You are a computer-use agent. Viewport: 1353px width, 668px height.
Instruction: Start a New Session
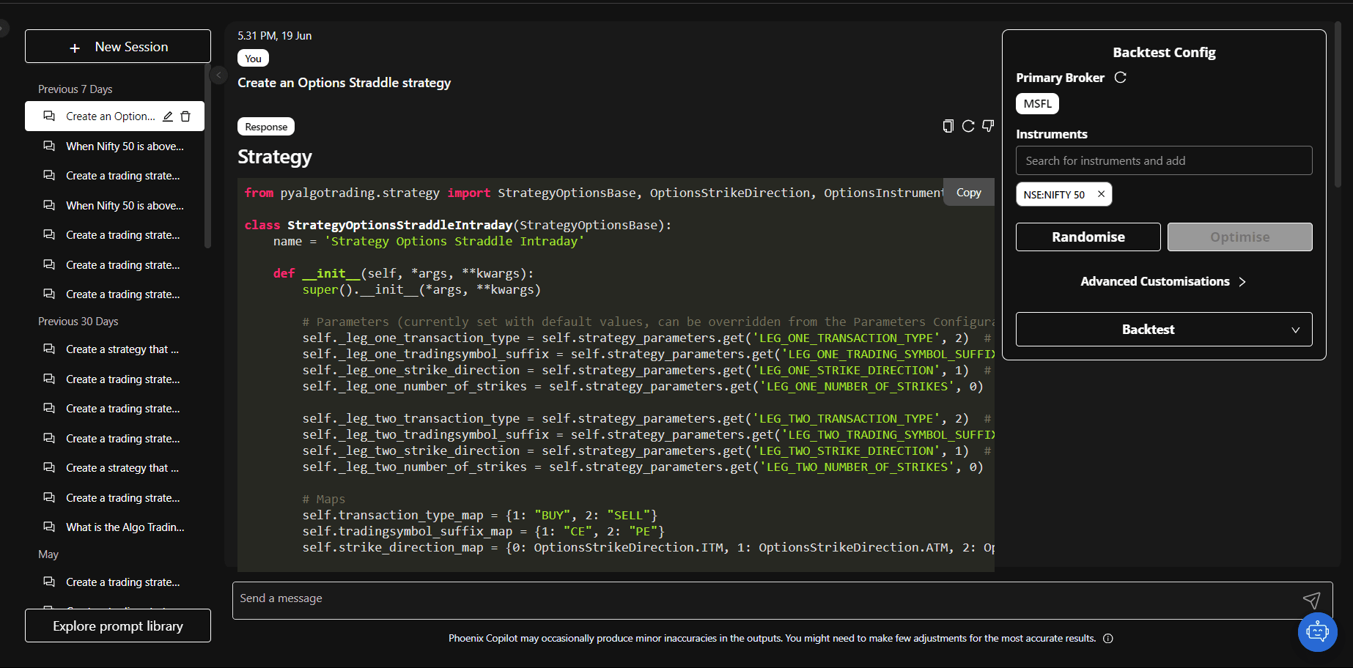(118, 47)
